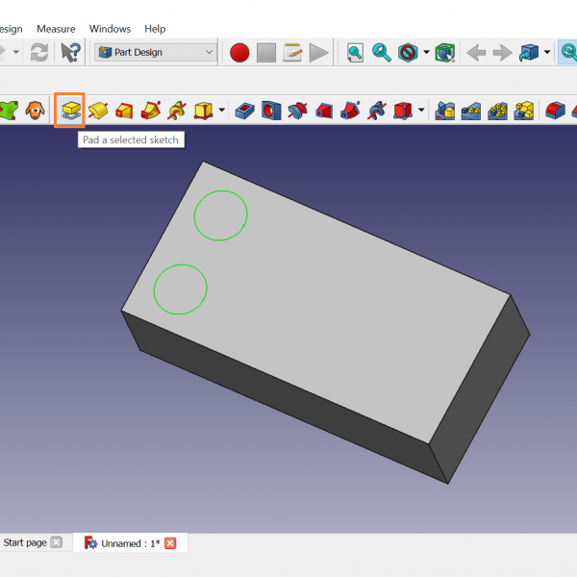Expand the subtractive primitive dropdown arrow

coord(422,111)
